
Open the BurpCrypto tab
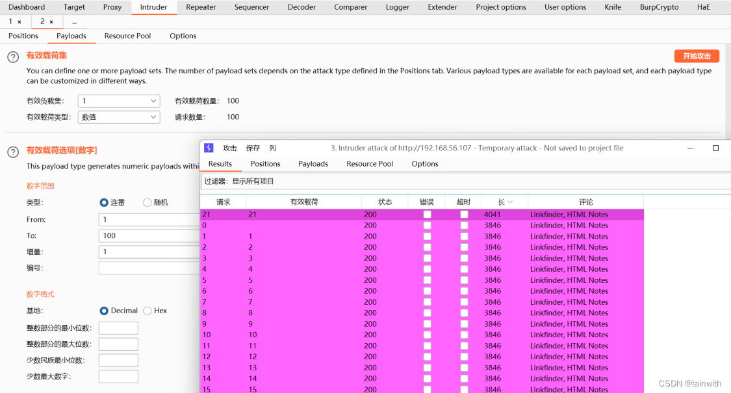tap(660, 7)
